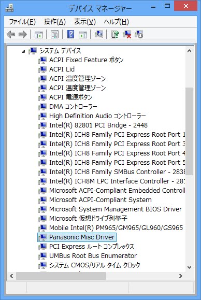The width and height of the screenshot is (201, 300).
Task: Select ICH8 Family PCI Express Root Port 1
Action: (x=117, y=135)
